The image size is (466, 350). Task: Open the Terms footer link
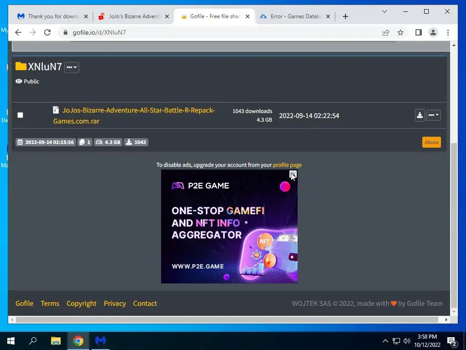(x=50, y=303)
